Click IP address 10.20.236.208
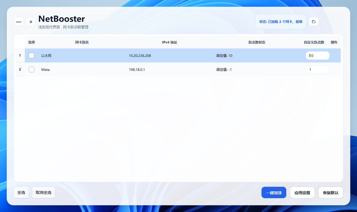 coord(140,56)
